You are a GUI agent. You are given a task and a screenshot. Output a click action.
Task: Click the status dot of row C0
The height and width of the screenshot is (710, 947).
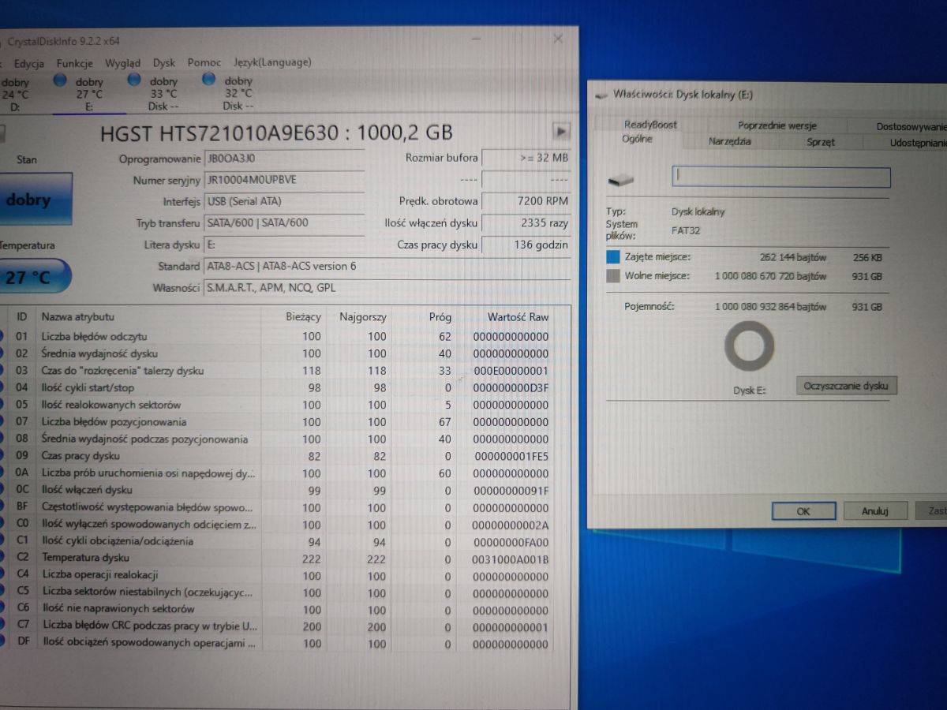[x=2, y=525]
